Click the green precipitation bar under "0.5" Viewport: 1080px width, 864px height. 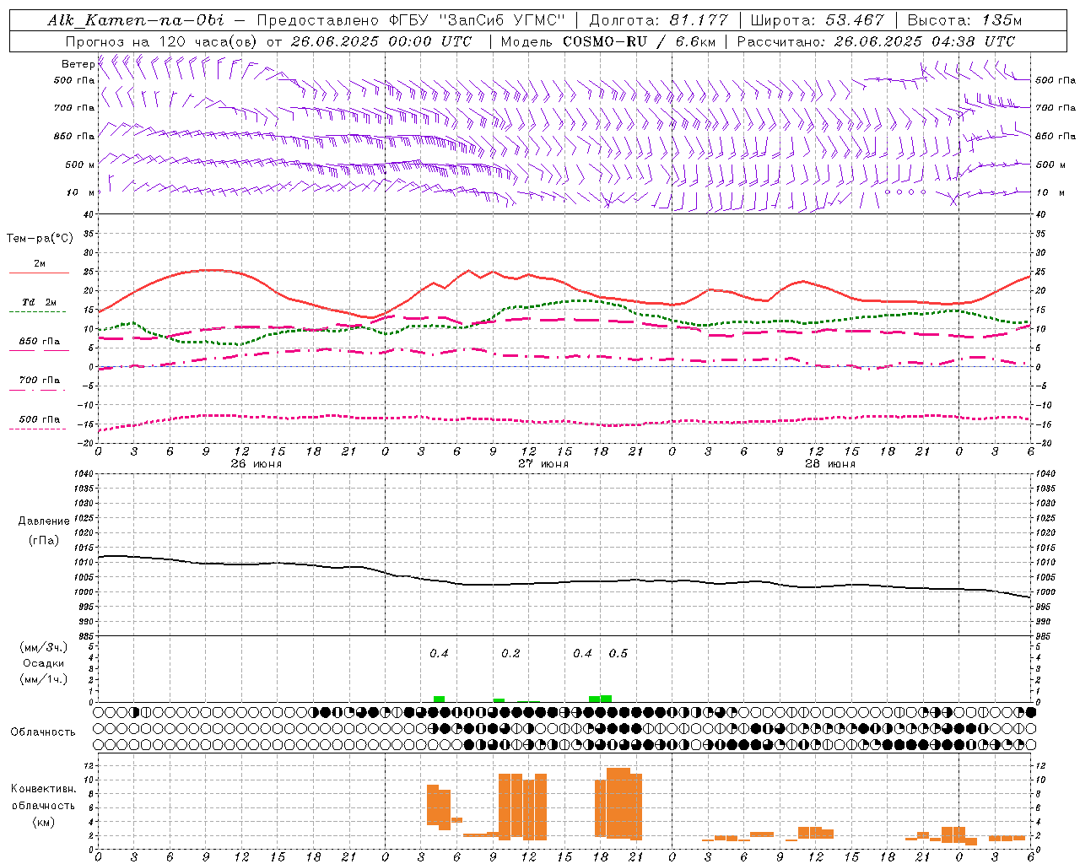click(606, 699)
